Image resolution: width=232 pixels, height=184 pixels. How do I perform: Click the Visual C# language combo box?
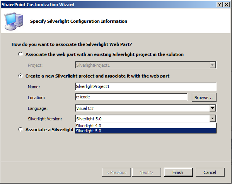[146, 108]
